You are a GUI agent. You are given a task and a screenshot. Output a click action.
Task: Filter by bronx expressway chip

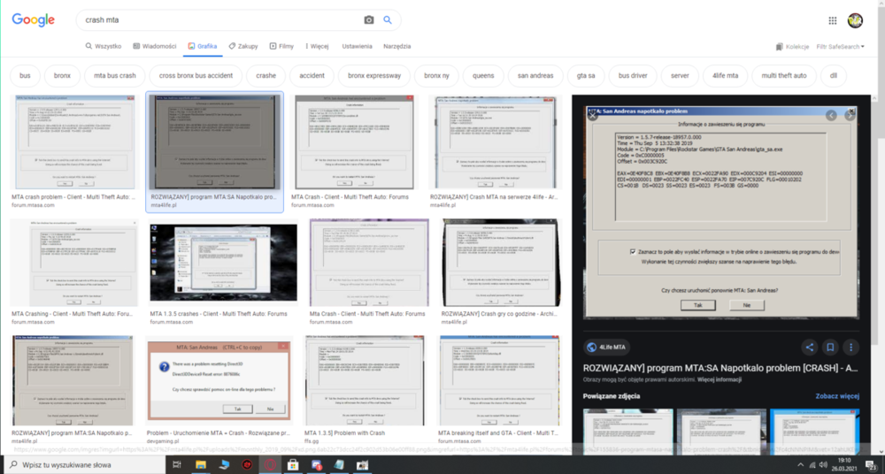tap(374, 76)
